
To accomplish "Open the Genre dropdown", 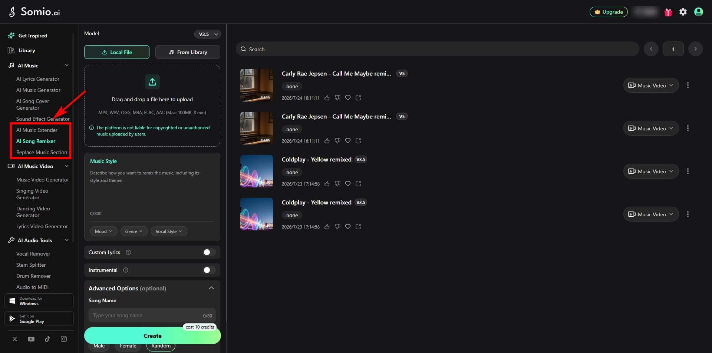I will click(134, 231).
